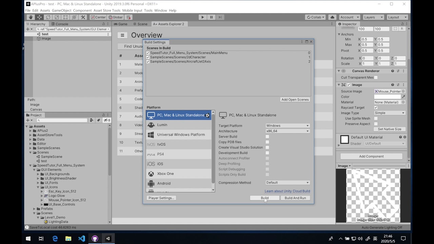The height and width of the screenshot is (244, 434).
Task: Uncheck MainMenu scene in build list
Action: coord(148,53)
